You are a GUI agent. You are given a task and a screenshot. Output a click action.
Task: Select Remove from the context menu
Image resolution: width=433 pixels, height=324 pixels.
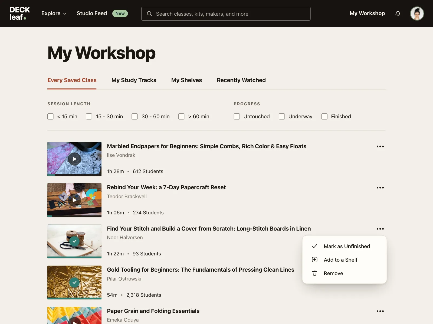(345, 273)
